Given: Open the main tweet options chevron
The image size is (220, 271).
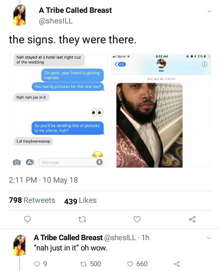Looking at the screenshot, I should pyautogui.click(x=209, y=11).
